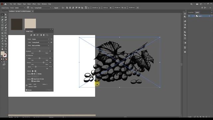213x120 pixels.
Task: Choose Grayscale preset icon in Image Trace
Action: coord(41,35)
